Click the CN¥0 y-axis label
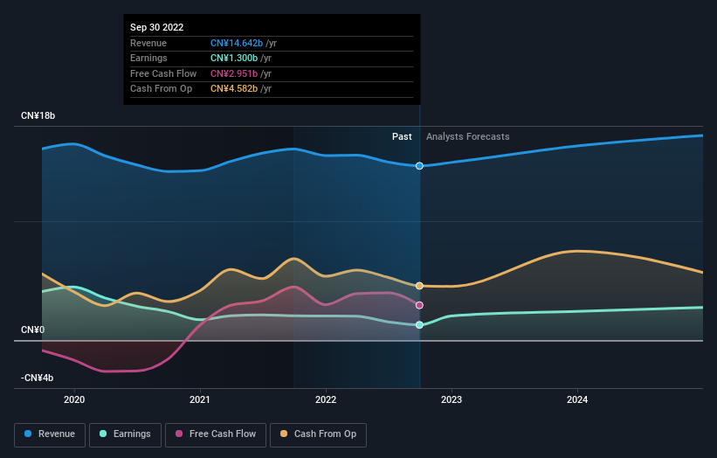This screenshot has width=717, height=458. [32, 330]
